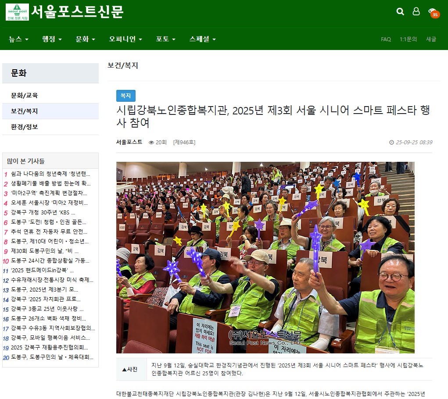Open notifications icon with badge 35
The height and width of the screenshot is (399, 448).
coord(433,12)
